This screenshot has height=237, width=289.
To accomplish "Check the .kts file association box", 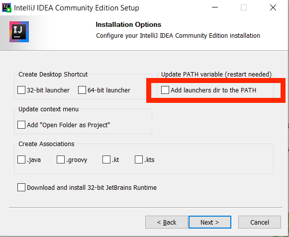I will pos(139,159).
